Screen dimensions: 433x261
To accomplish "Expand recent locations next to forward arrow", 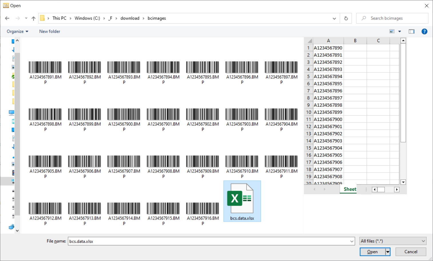I will point(26,18).
